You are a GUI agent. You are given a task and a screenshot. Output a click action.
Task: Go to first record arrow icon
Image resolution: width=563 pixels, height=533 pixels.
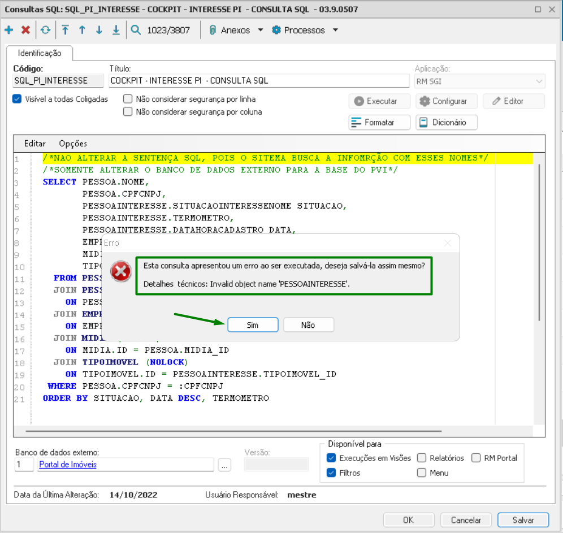click(x=65, y=30)
